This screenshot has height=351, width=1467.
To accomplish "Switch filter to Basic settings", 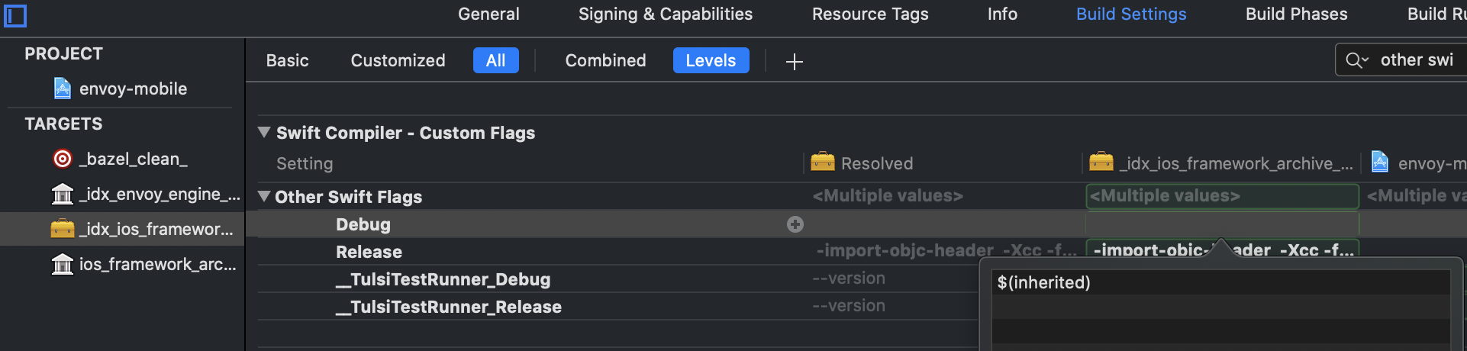I will (287, 60).
